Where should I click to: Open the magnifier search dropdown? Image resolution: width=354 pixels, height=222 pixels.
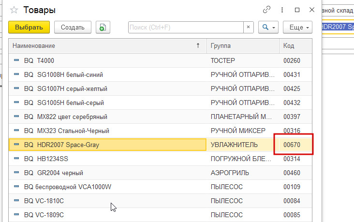[x=268, y=27]
